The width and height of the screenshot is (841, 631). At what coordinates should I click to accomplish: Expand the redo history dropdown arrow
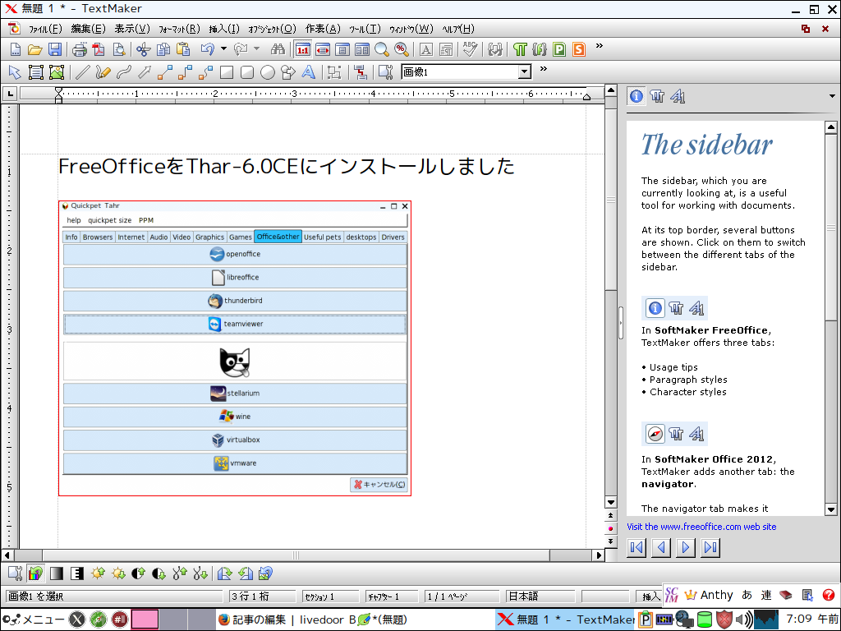[257, 49]
